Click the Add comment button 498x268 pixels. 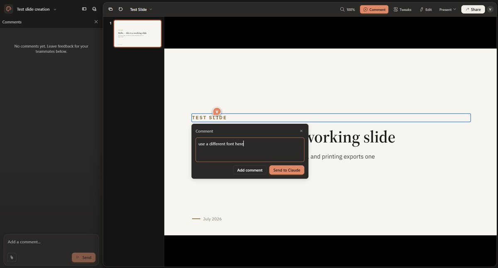250,170
